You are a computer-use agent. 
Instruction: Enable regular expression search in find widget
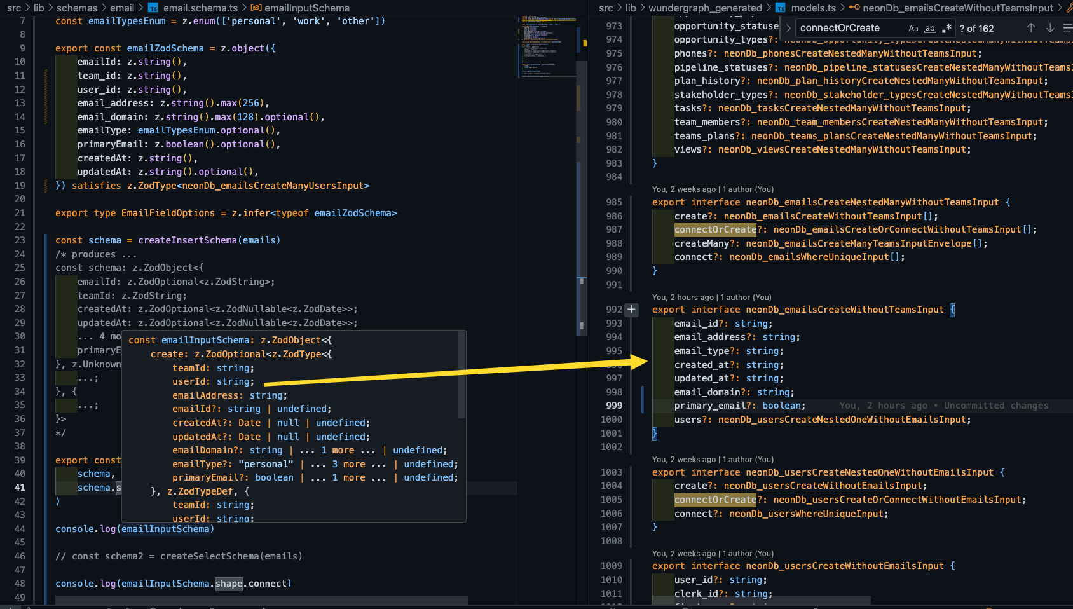(x=947, y=28)
